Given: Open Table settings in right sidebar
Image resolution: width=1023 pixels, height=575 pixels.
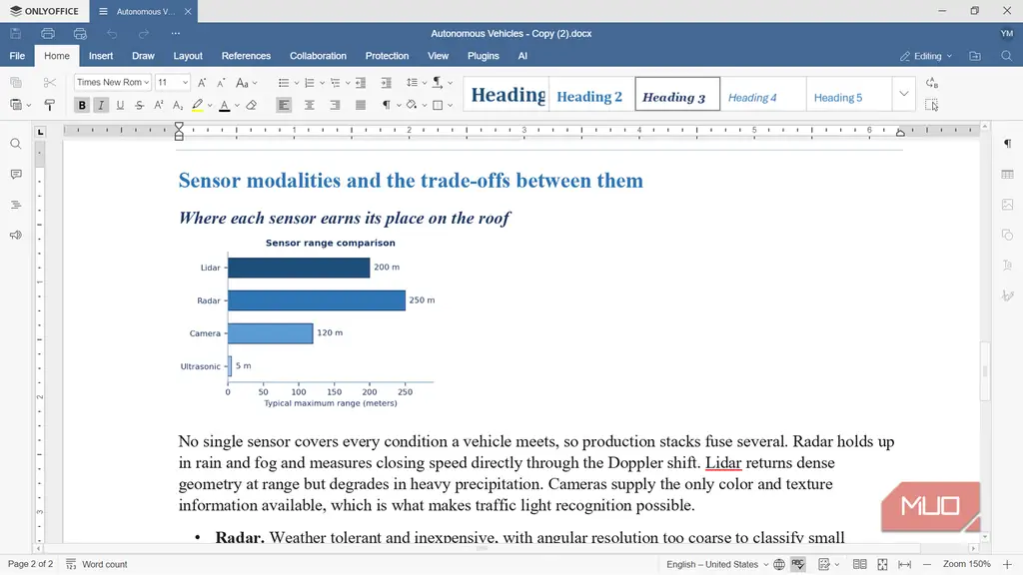Looking at the screenshot, I should tap(1007, 174).
